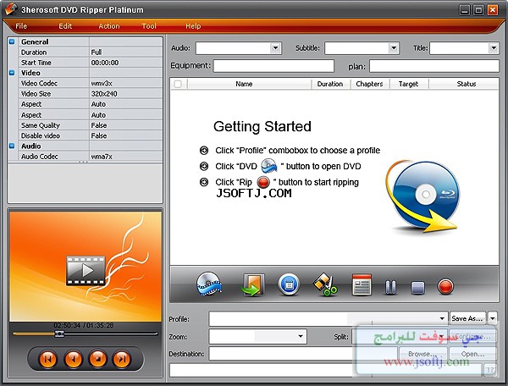Image resolution: width=508 pixels, height=386 pixels.
Task: Select the Same Quality value False
Action: click(125, 125)
